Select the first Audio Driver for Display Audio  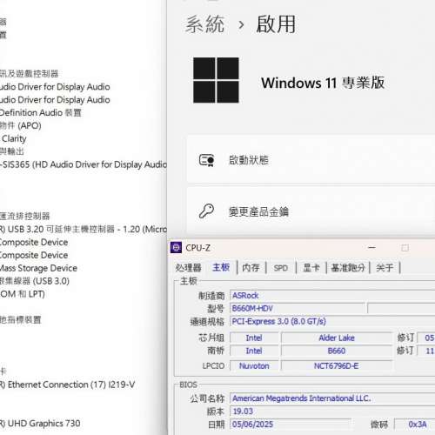coord(55,87)
